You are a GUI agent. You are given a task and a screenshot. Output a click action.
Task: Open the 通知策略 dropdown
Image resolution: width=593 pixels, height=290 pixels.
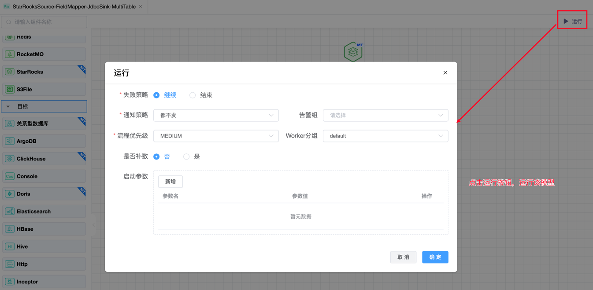pos(216,115)
